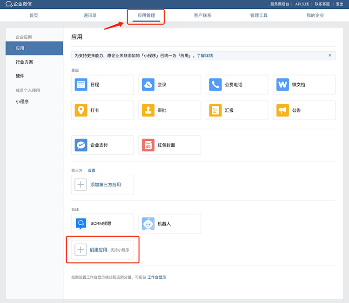Open the 公费电话 phone icon
This screenshot has height=303, width=349.
[215, 85]
